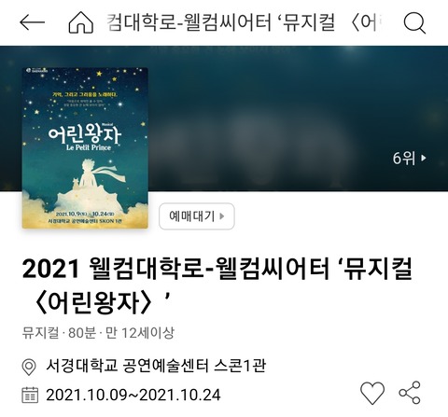
Task: Tap the date range 2021.10.09~2021.10.24
Action: pos(133,396)
